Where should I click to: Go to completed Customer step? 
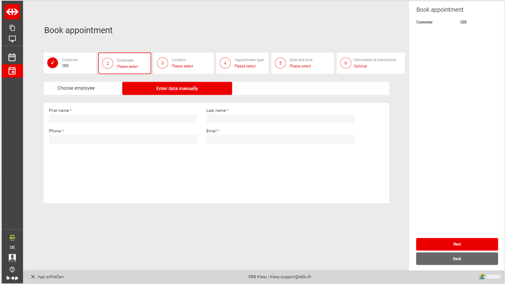pos(70,63)
